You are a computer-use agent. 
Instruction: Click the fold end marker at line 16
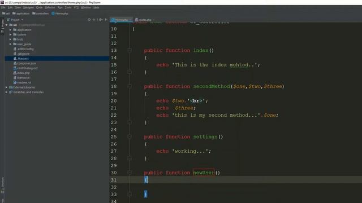pyautogui.click(x=130, y=72)
